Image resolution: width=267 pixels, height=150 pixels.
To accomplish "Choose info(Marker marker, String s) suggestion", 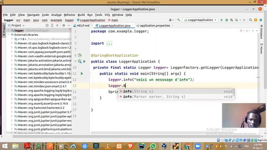I will [x=176, y=97].
